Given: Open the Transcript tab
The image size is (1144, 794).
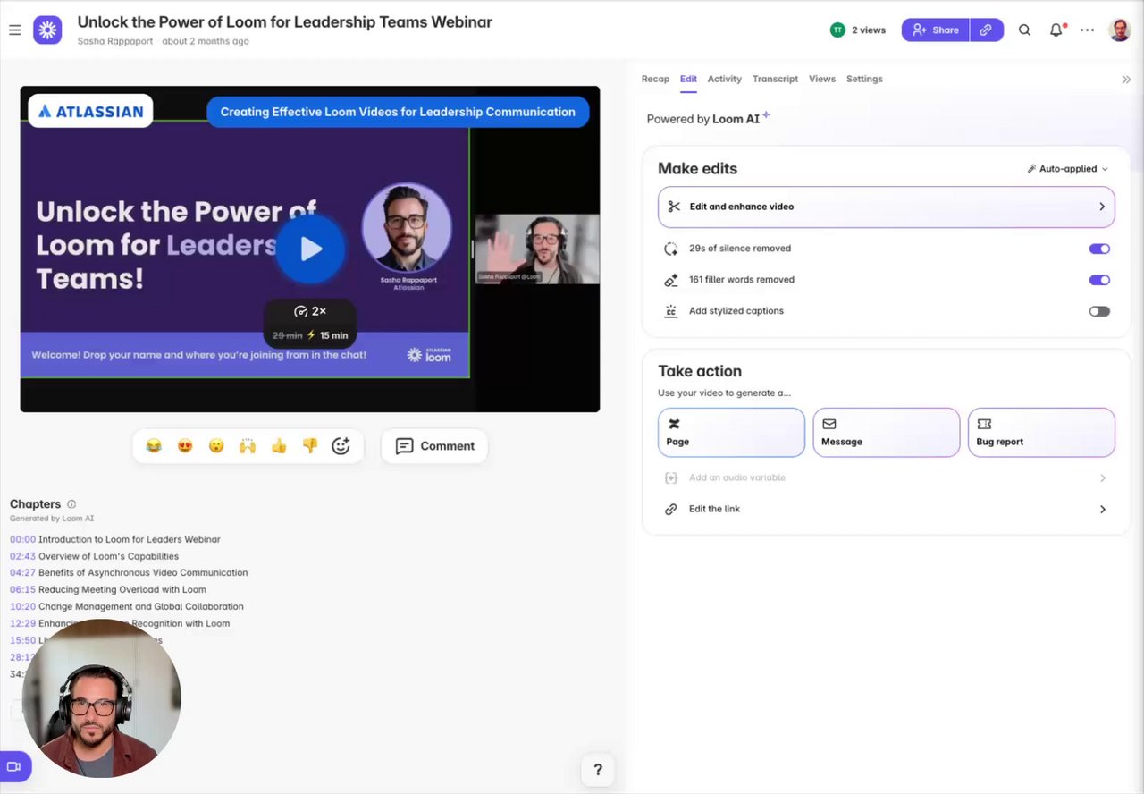Looking at the screenshot, I should click(775, 79).
